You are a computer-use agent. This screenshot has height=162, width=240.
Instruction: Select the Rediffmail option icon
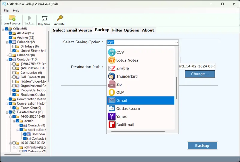pyautogui.click(x=112, y=125)
